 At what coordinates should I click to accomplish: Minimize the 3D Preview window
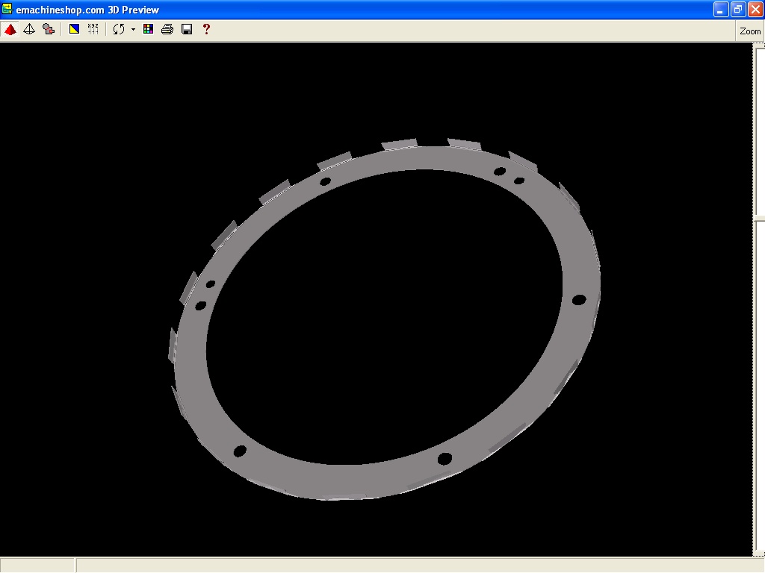720,9
